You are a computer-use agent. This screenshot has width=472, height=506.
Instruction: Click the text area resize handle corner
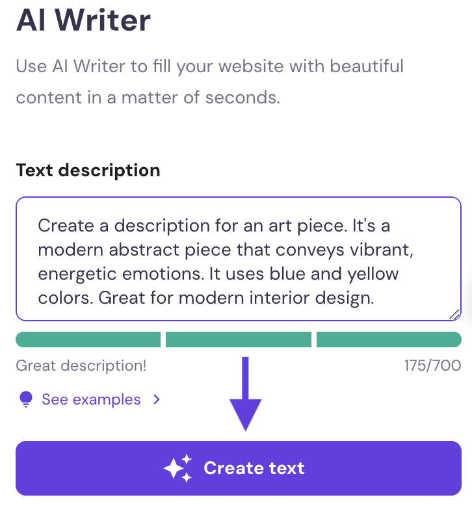click(x=454, y=314)
